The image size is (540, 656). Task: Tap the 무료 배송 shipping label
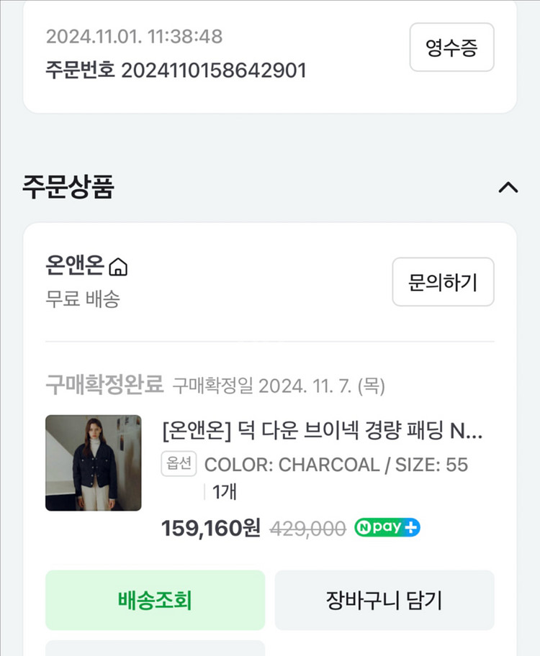[x=82, y=299]
